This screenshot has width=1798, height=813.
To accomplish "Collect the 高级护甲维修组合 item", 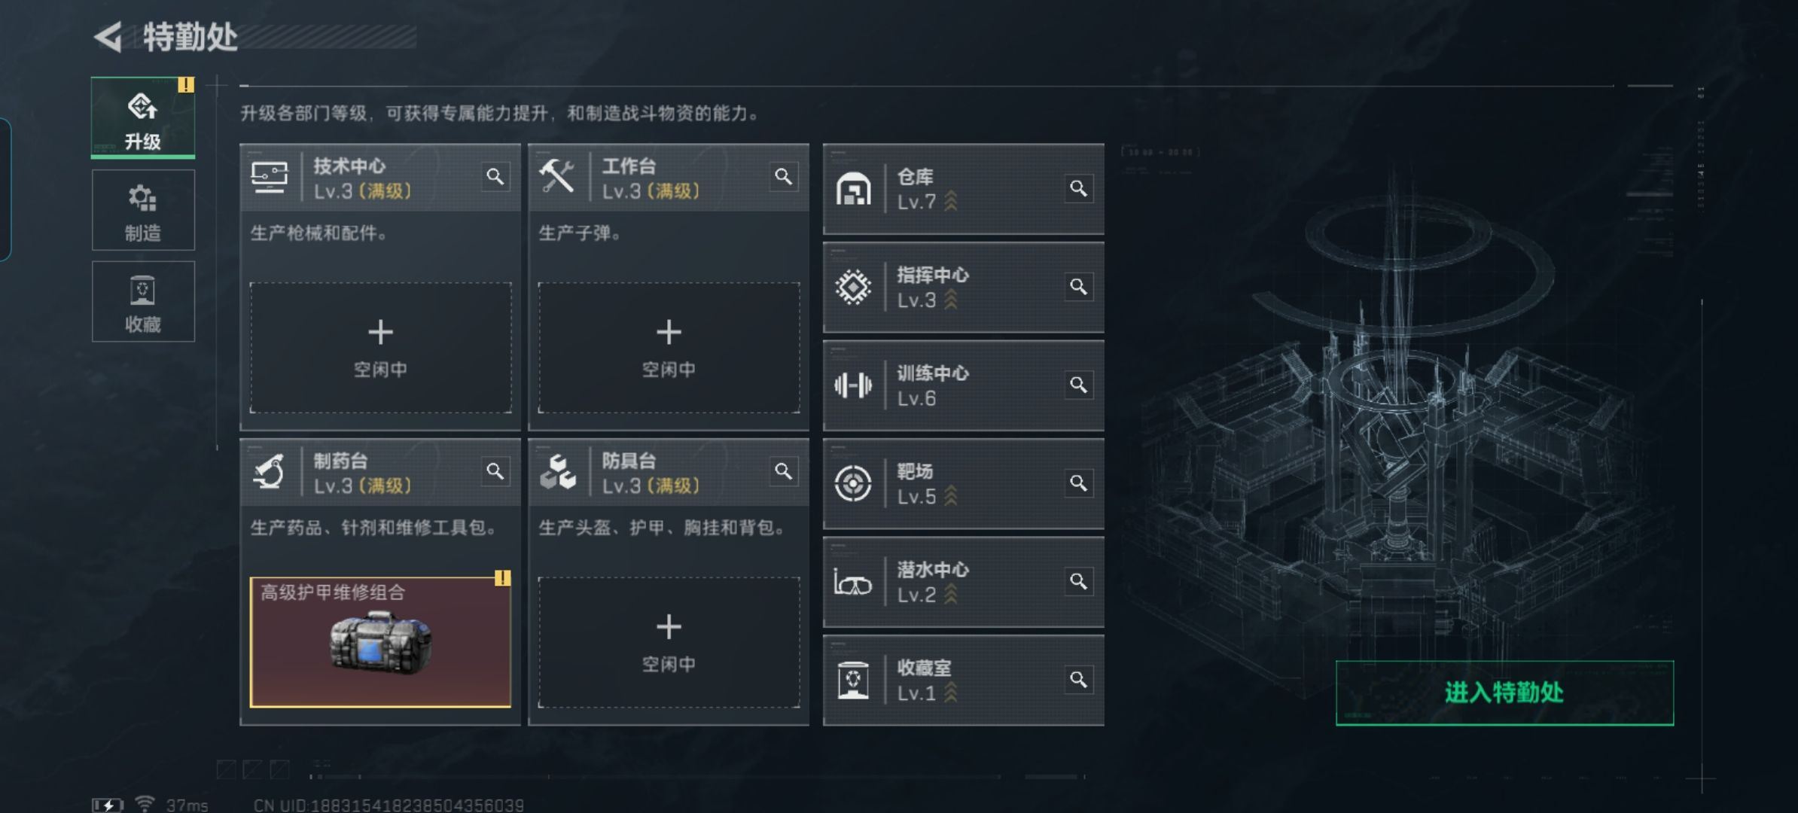I will pyautogui.click(x=380, y=642).
